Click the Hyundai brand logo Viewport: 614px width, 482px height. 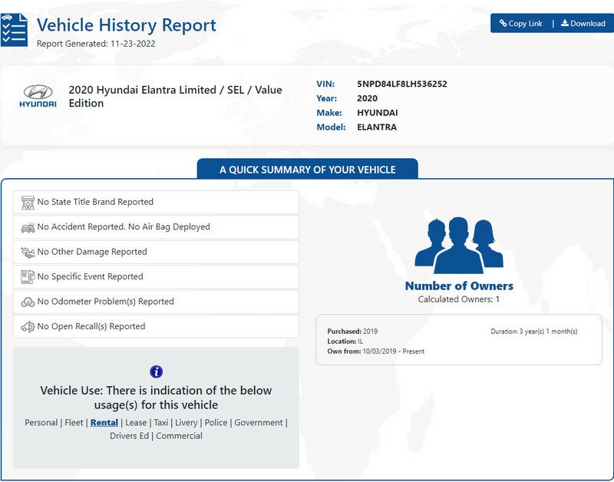point(38,96)
